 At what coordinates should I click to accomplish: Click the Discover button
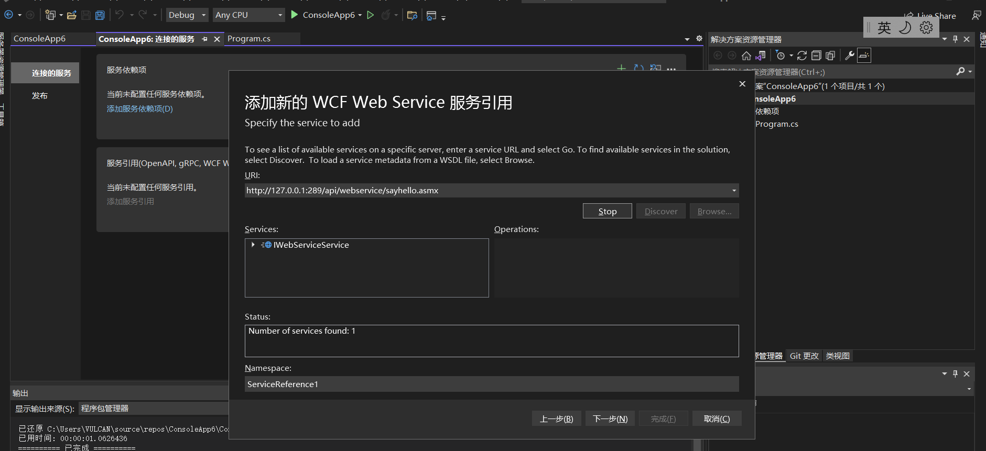661,211
